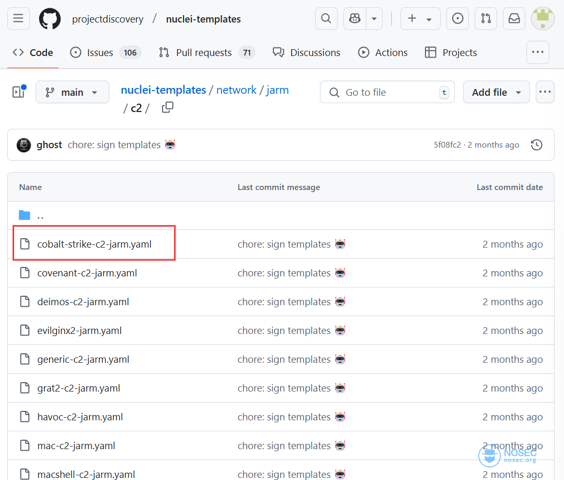Click the file icon beside havoc-c2-jarm.yaml
Screen dimensions: 564x480
(25, 417)
